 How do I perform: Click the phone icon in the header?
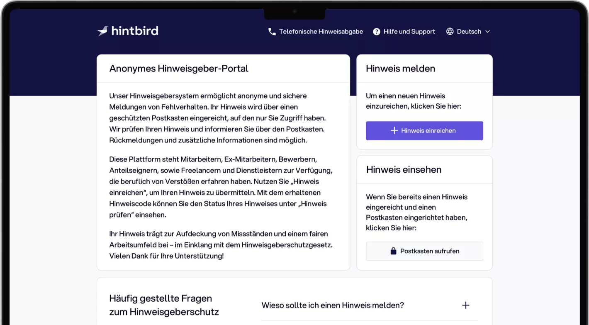point(272,32)
